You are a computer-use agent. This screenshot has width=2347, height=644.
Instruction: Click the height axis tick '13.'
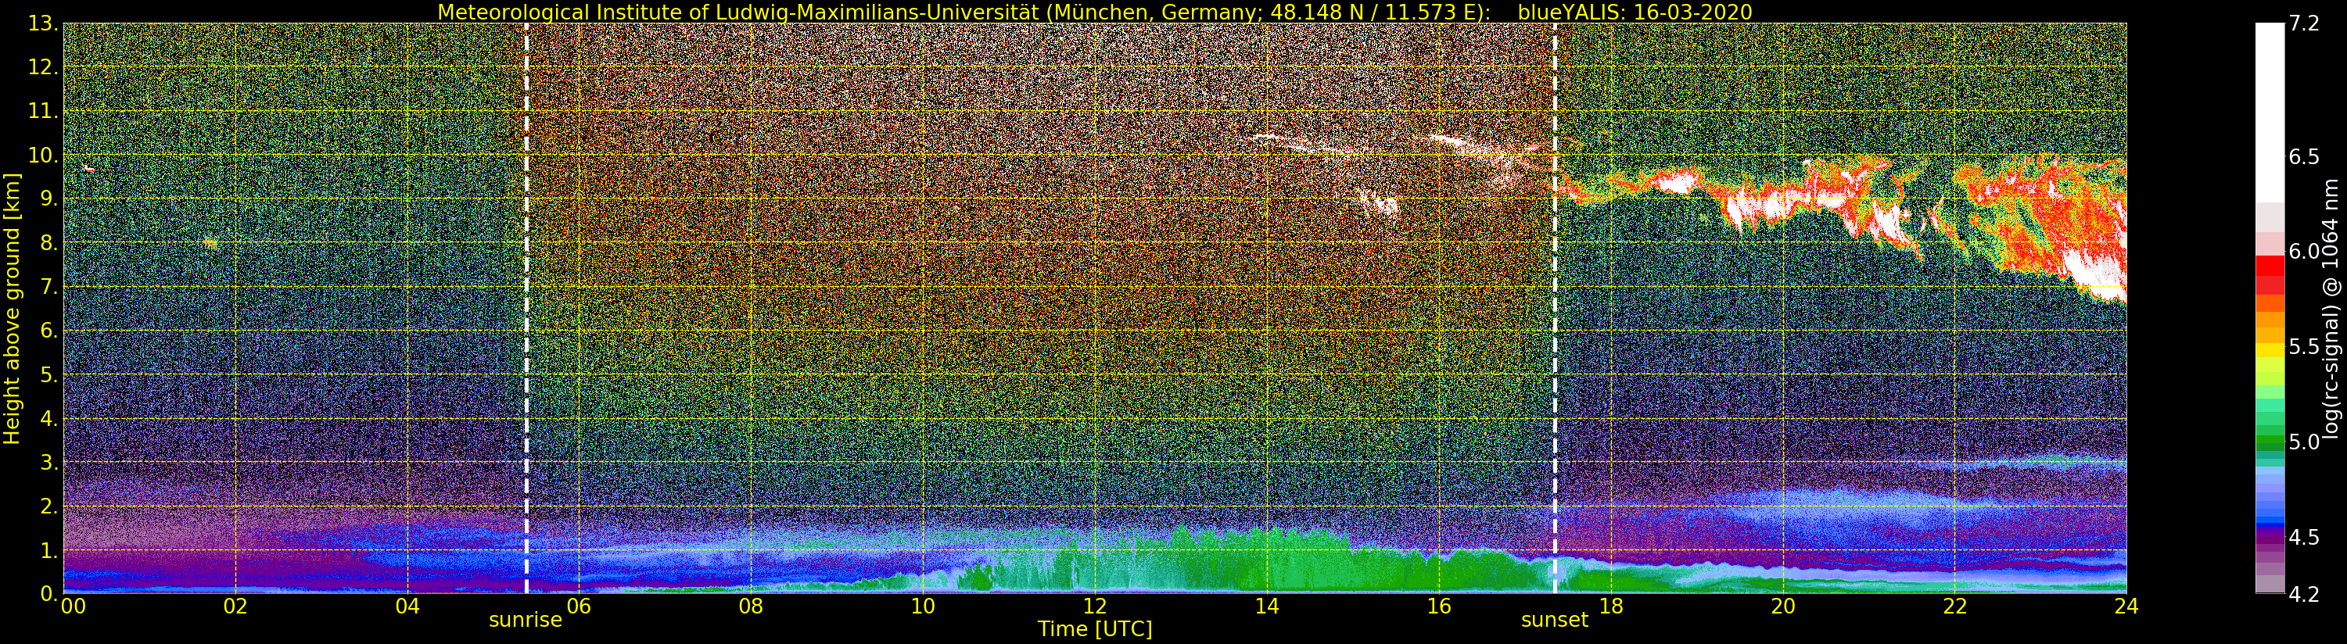pyautogui.click(x=43, y=23)
